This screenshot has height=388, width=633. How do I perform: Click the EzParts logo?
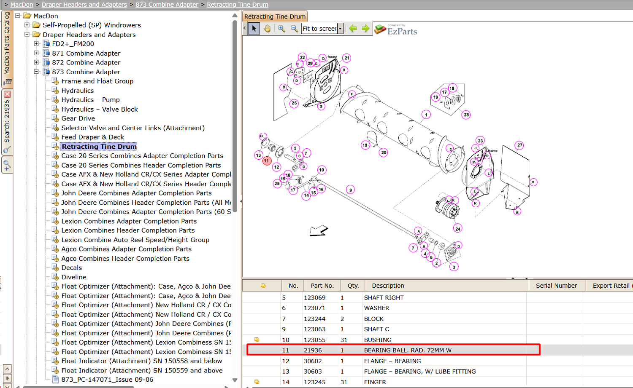pyautogui.click(x=396, y=29)
